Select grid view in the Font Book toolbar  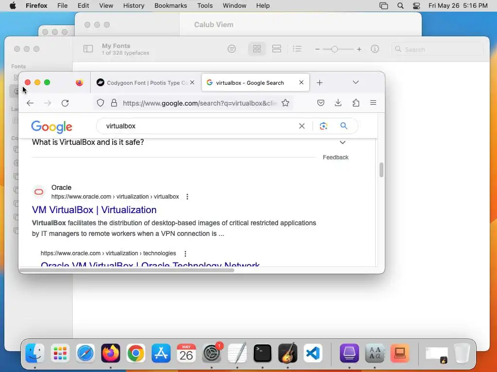coord(257,49)
